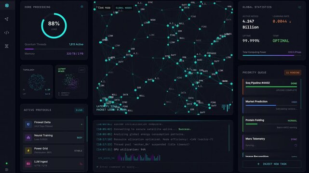
Task: Click the Quantum Threads progress bar
Action: [x=54, y=49]
